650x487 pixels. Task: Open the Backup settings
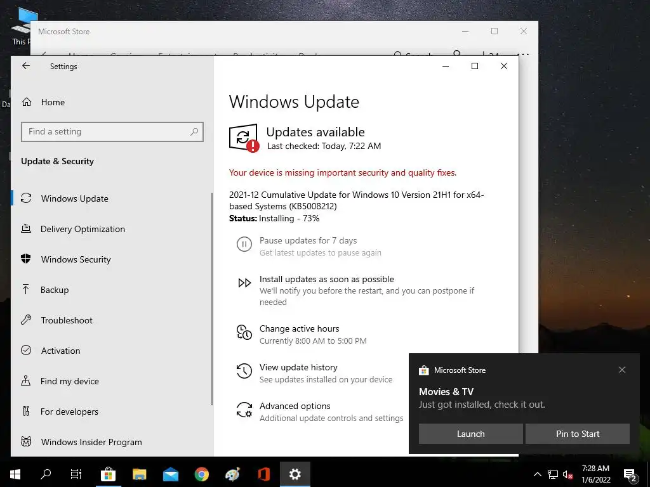pyautogui.click(x=55, y=290)
